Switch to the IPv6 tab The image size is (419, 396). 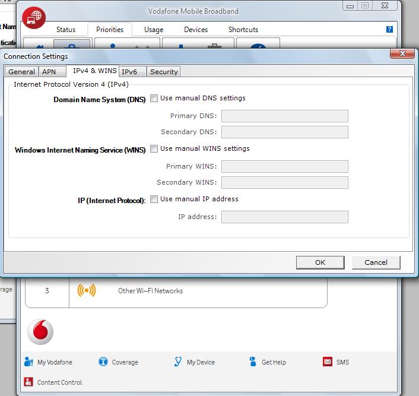click(129, 72)
